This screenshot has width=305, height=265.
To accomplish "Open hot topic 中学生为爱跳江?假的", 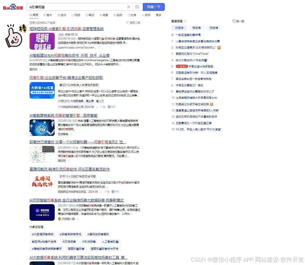I will (x=189, y=85).
